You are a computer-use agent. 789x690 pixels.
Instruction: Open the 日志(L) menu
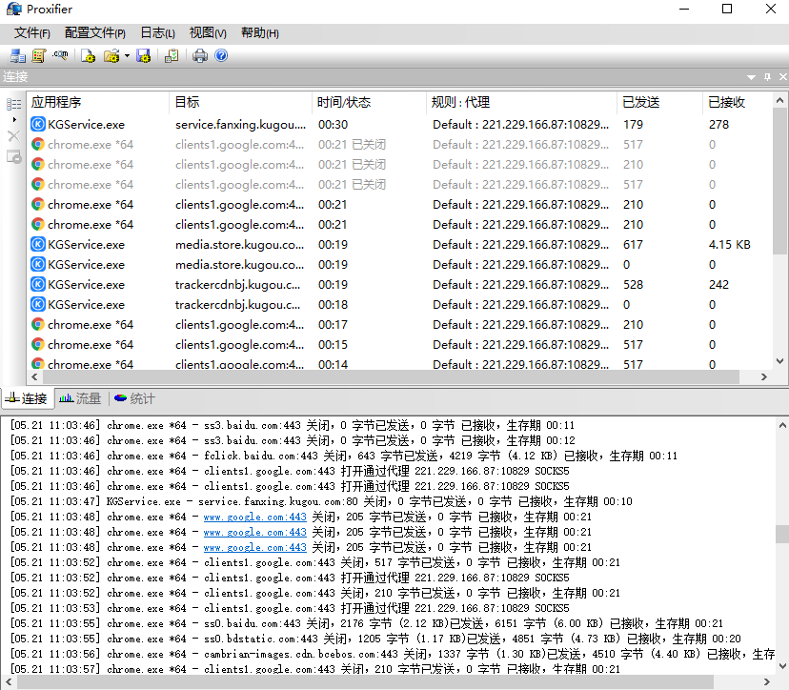coord(157,33)
